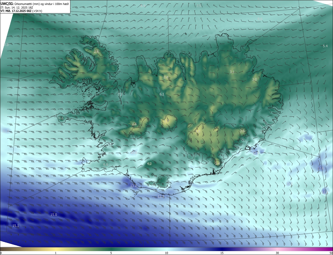
Task: Click the 10 tick label on the colorbar
Action: pos(166,253)
